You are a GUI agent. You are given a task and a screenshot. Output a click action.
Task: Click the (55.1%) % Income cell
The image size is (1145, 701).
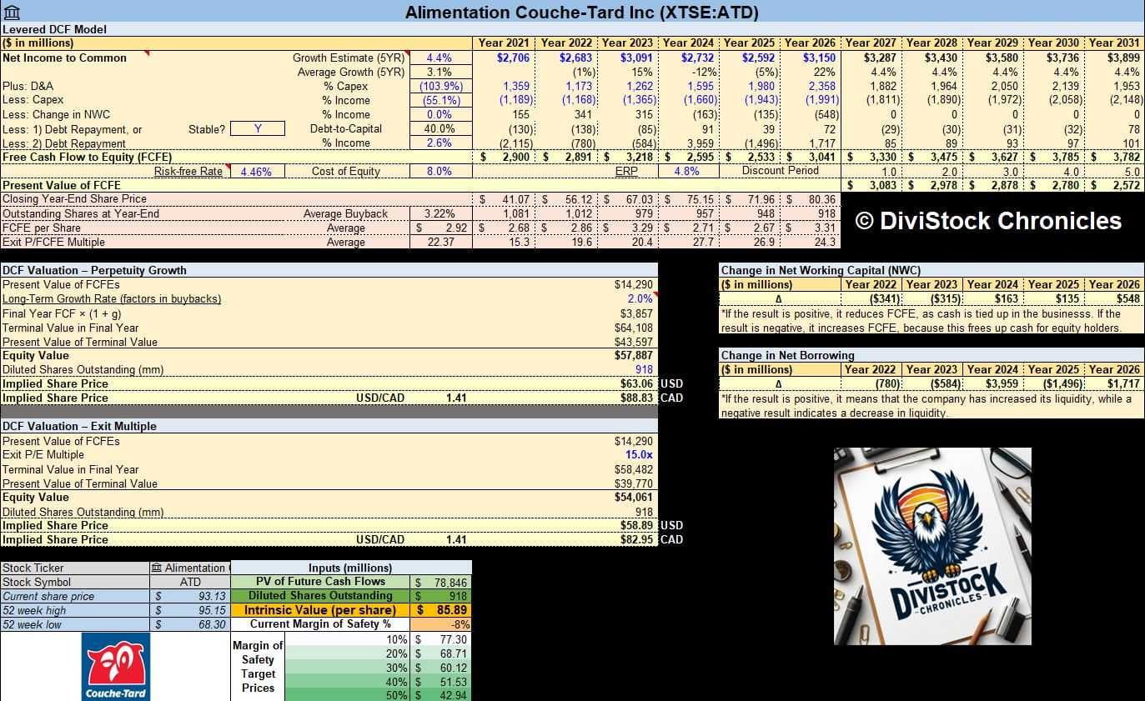click(x=439, y=100)
